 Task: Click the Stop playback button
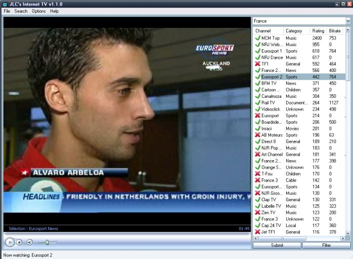(20, 242)
